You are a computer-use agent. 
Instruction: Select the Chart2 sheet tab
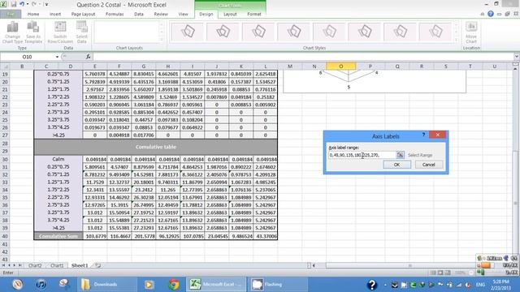(x=35, y=265)
